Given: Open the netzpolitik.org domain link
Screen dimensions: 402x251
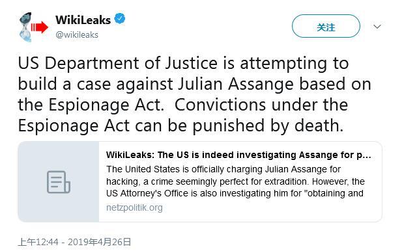Looking at the screenshot, I should click(x=134, y=207).
